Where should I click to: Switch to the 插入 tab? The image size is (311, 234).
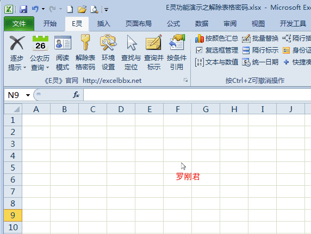(x=103, y=24)
